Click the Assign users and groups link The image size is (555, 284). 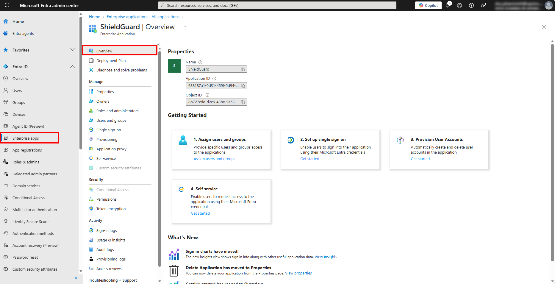[214, 159]
